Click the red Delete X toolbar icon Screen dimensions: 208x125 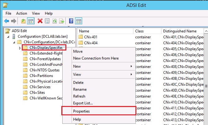[x=40, y=21]
